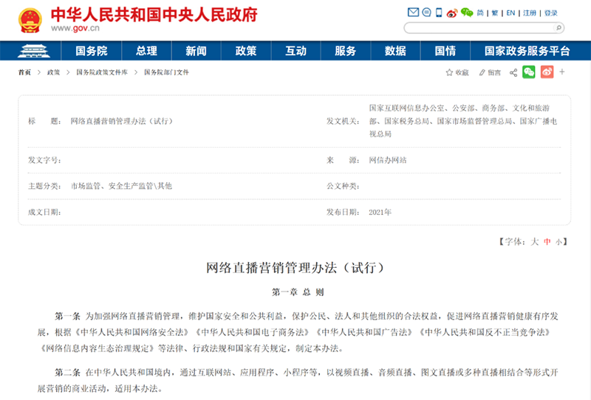This screenshot has width=591, height=400.
Task: Click the site title 中华人民共和国中央人民政府
Action: [154, 15]
